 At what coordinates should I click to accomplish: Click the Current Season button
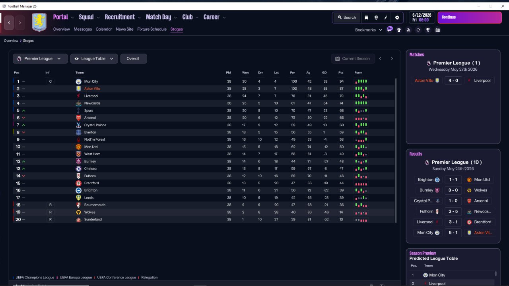[352, 59]
